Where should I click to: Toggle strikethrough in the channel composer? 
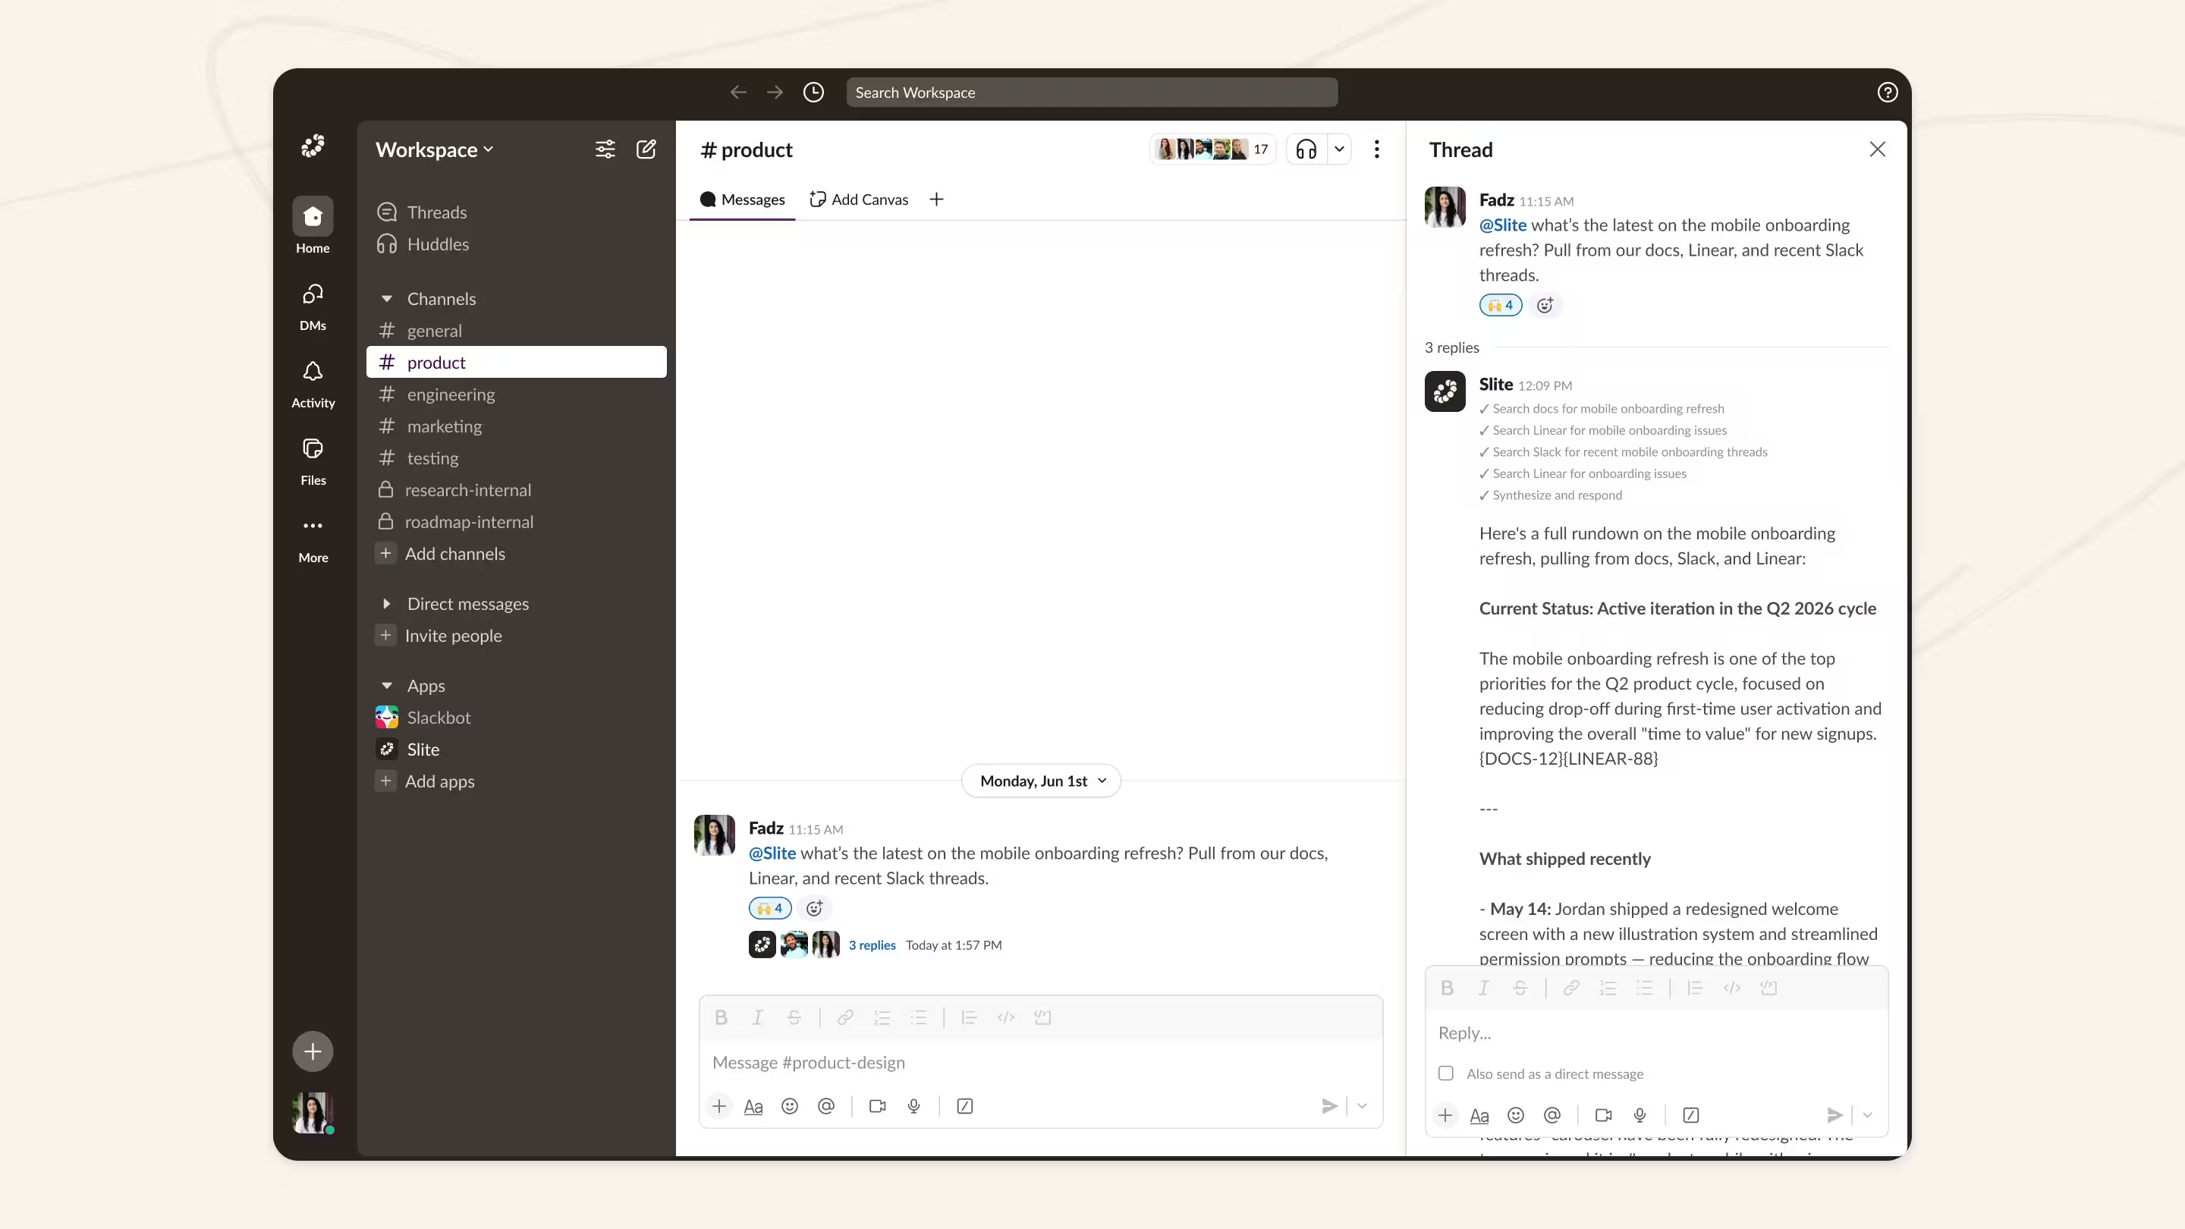point(794,1018)
